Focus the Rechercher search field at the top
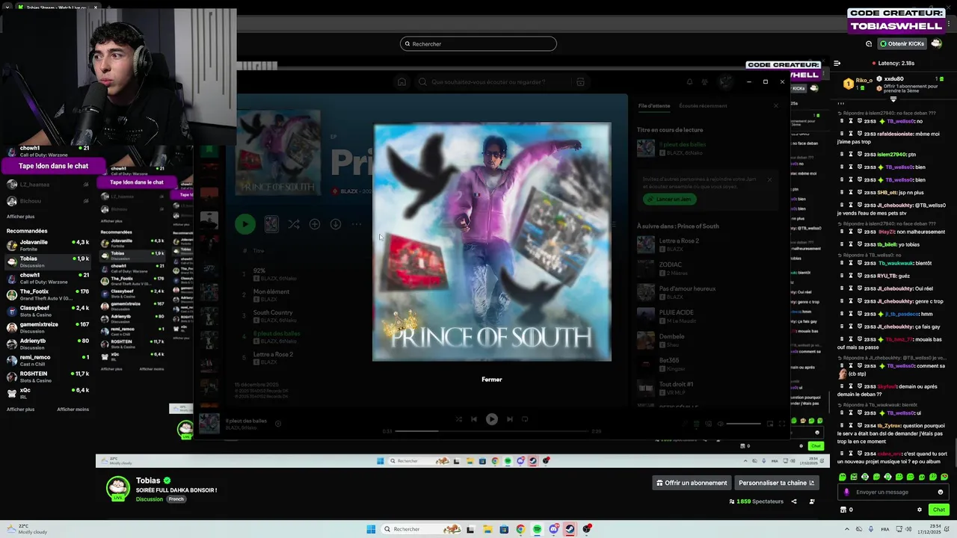The width and height of the screenshot is (957, 538). click(x=478, y=44)
